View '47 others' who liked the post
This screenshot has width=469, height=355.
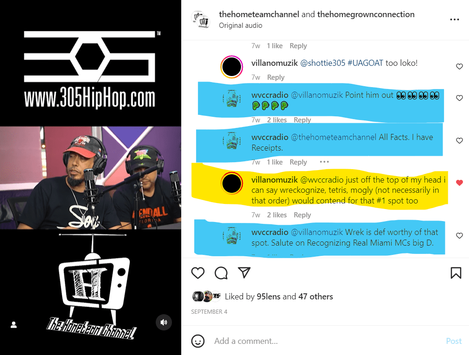click(316, 297)
